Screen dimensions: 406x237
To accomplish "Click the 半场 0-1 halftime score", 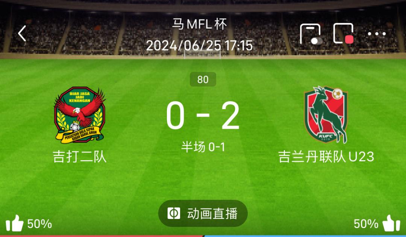I will tap(203, 147).
